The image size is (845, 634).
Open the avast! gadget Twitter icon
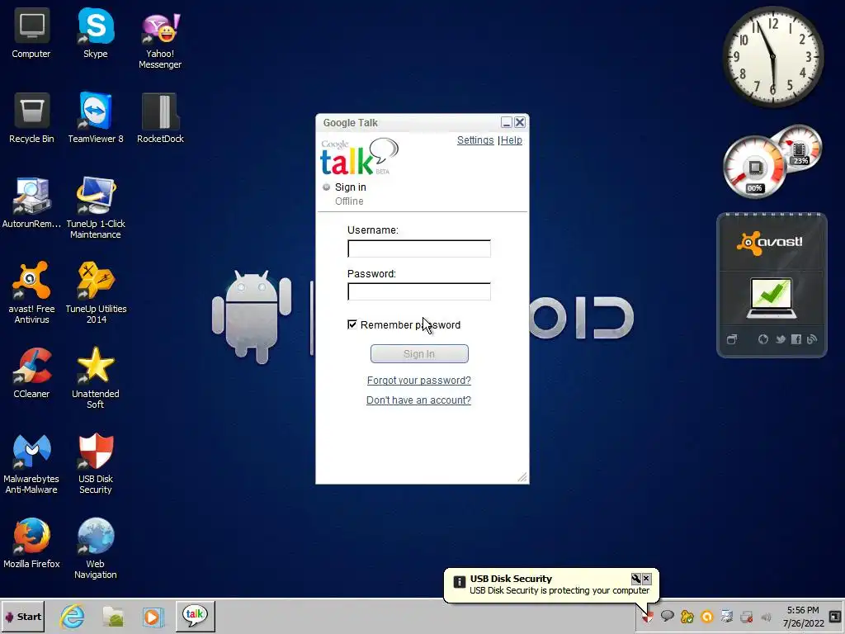pos(781,339)
